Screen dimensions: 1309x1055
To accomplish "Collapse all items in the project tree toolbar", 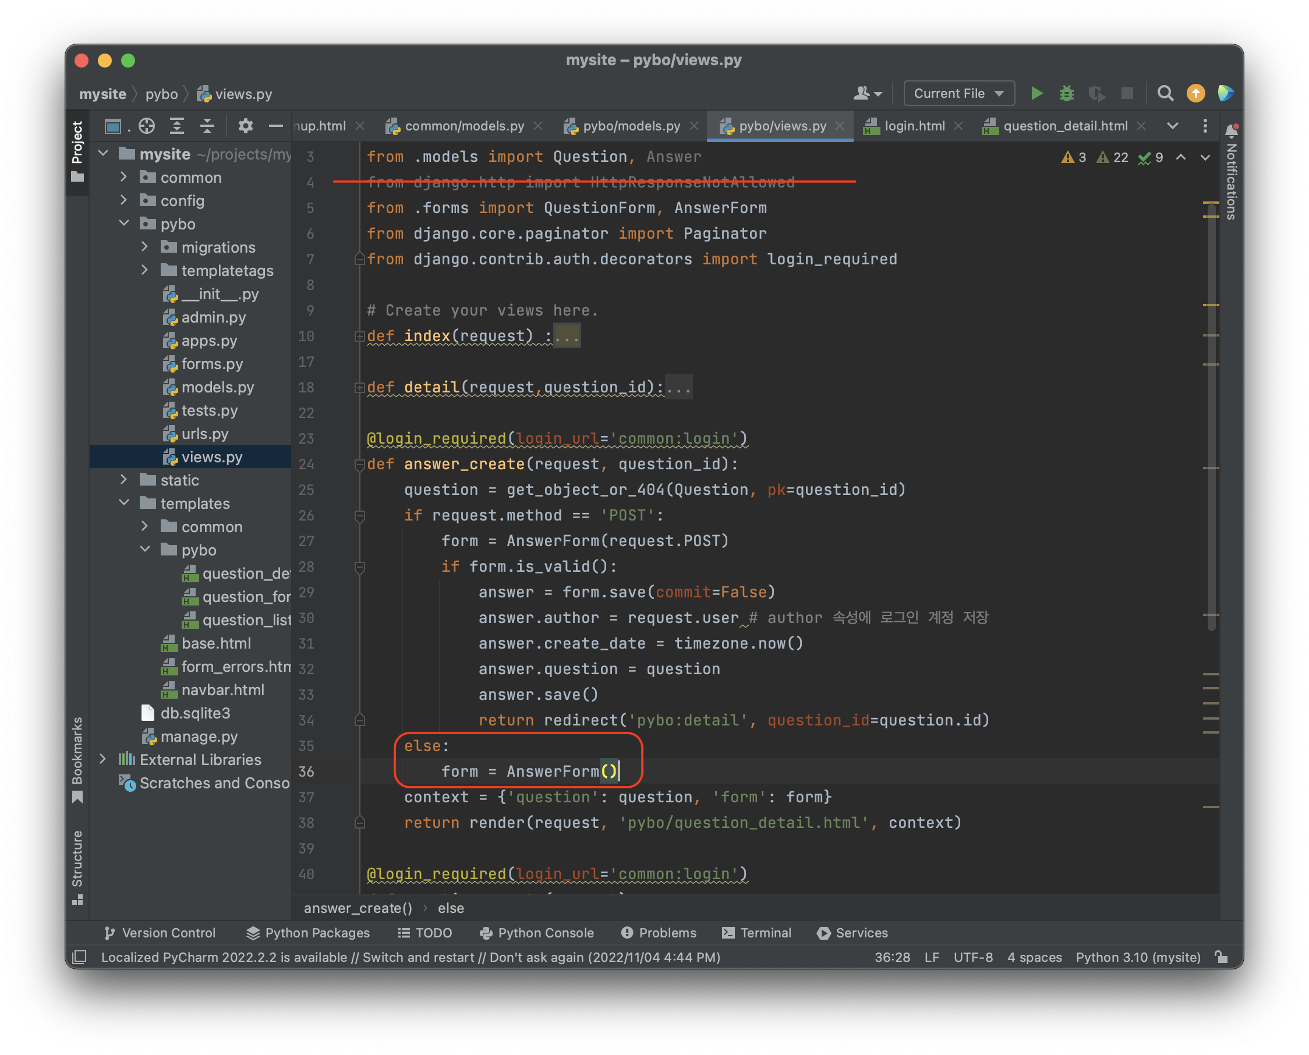I will (x=207, y=126).
